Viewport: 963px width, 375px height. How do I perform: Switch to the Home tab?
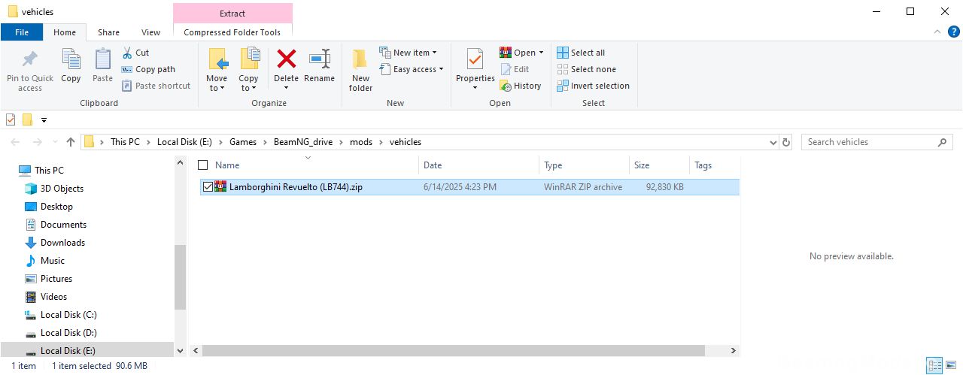coord(65,32)
